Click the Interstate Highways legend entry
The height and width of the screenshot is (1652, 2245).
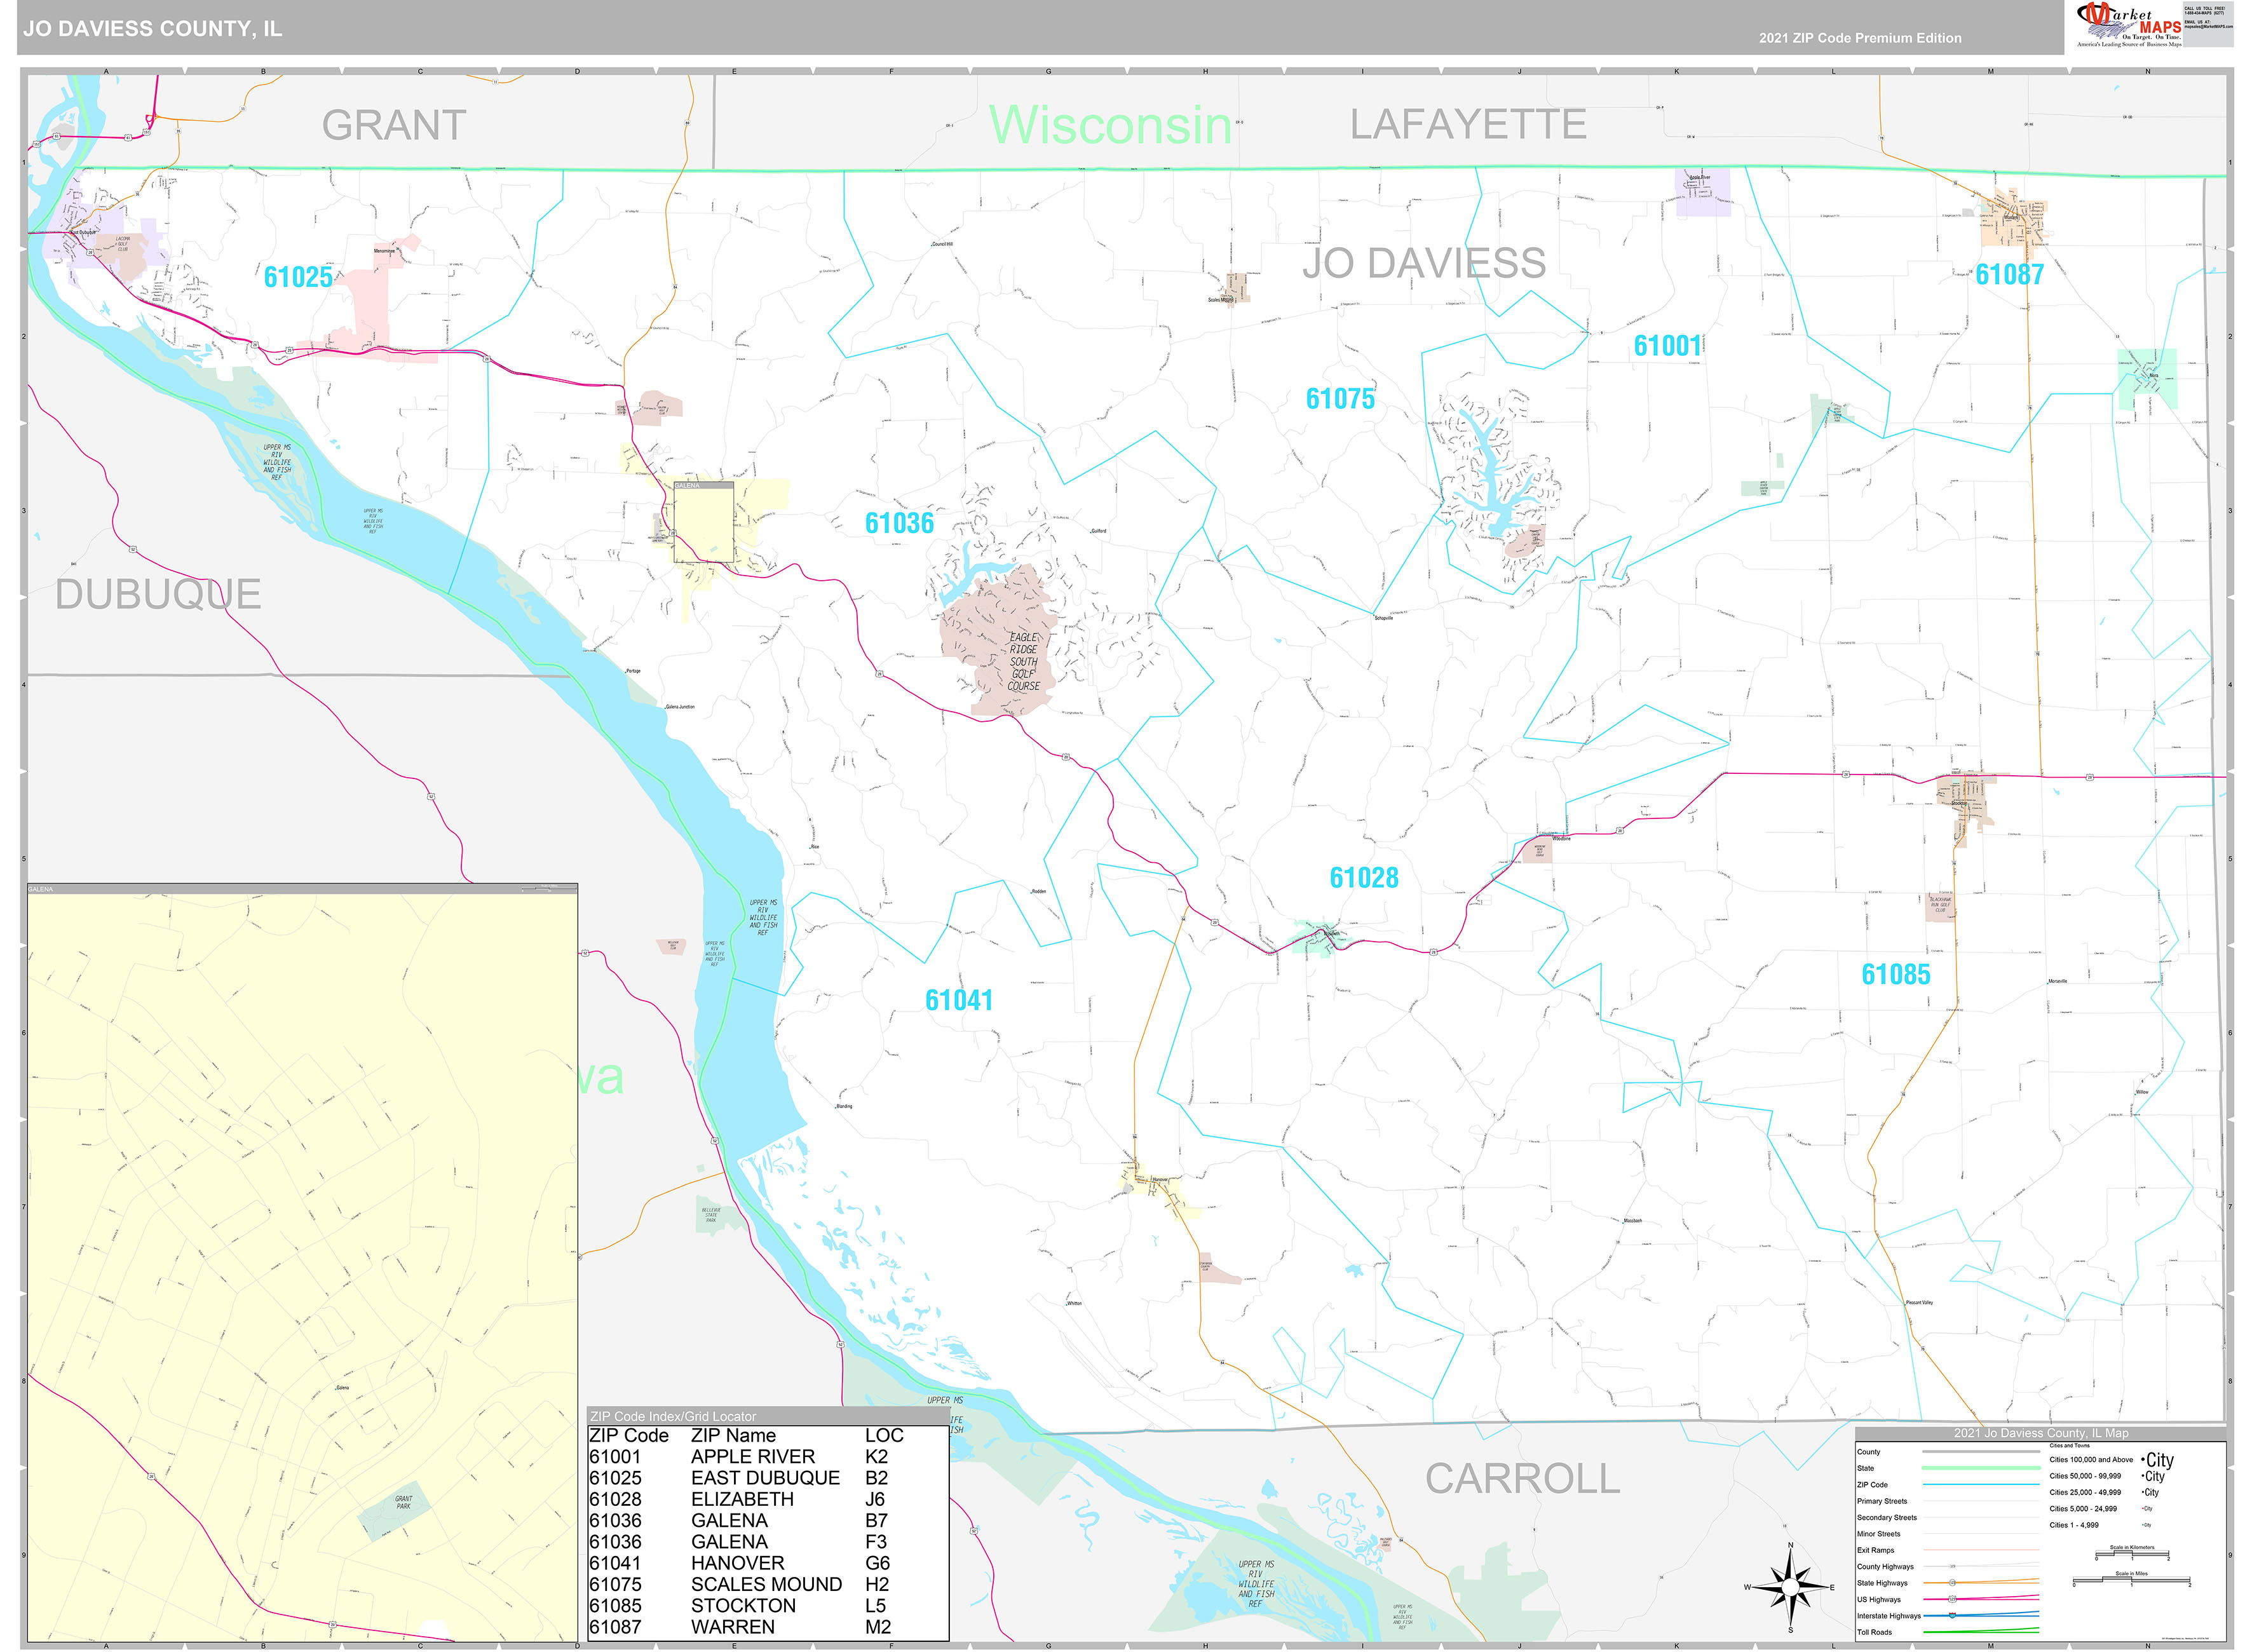[1889, 1616]
